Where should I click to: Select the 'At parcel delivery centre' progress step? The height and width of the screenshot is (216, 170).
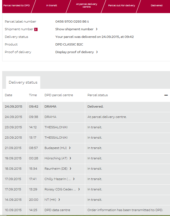coord(87,5)
